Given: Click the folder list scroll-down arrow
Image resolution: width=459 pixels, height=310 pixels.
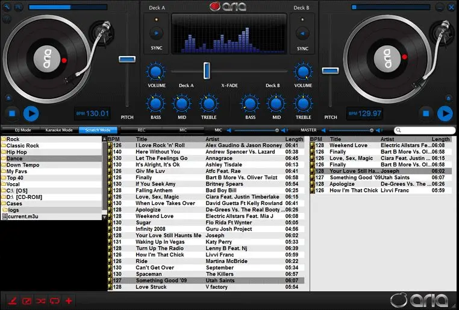Looking at the screenshot, I should click(104, 217).
